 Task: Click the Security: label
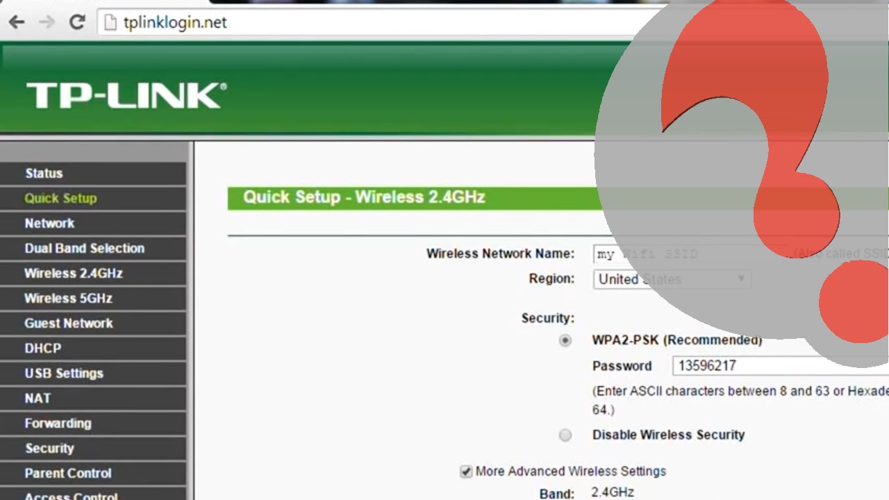[x=548, y=318]
